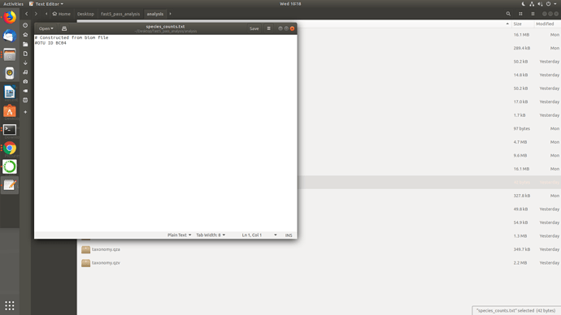Go to Home in the Files sidebar
The image size is (561, 315).
(x=25, y=35)
